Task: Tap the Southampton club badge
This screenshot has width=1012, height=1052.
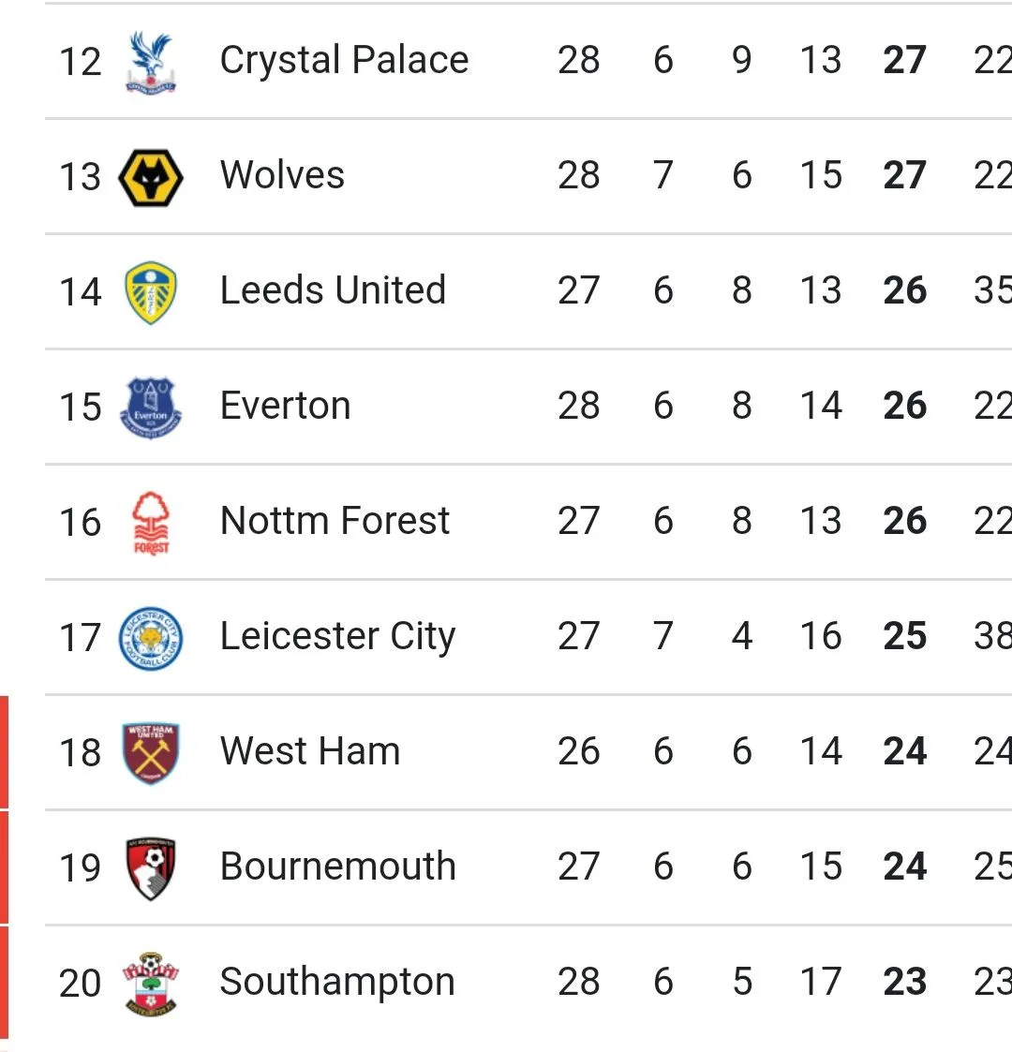Action: (151, 983)
